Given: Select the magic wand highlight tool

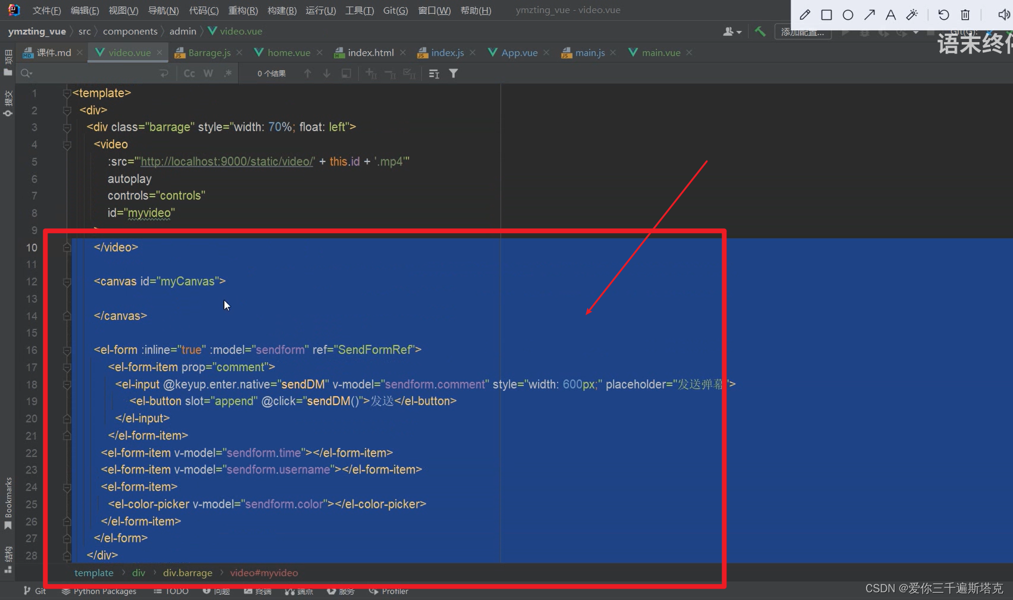Looking at the screenshot, I should click(x=912, y=15).
